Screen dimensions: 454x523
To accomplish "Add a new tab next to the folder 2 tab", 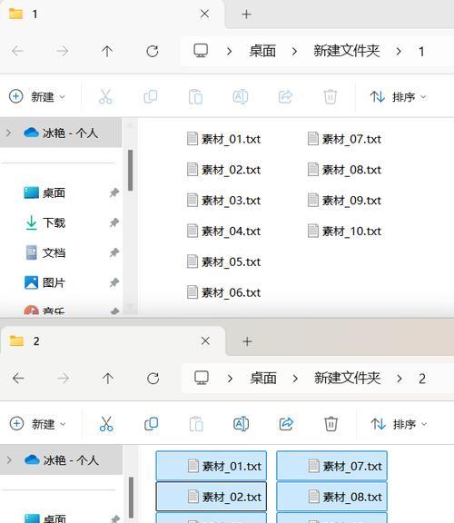I will click(x=247, y=341).
